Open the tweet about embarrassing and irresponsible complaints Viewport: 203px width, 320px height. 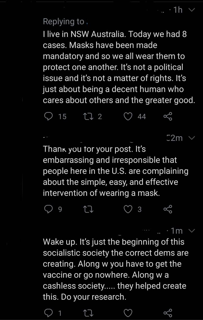click(116, 171)
